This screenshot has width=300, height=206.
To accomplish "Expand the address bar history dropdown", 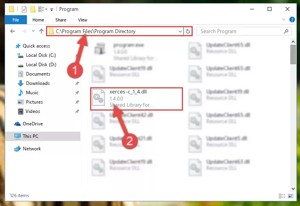I will pos(180,31).
